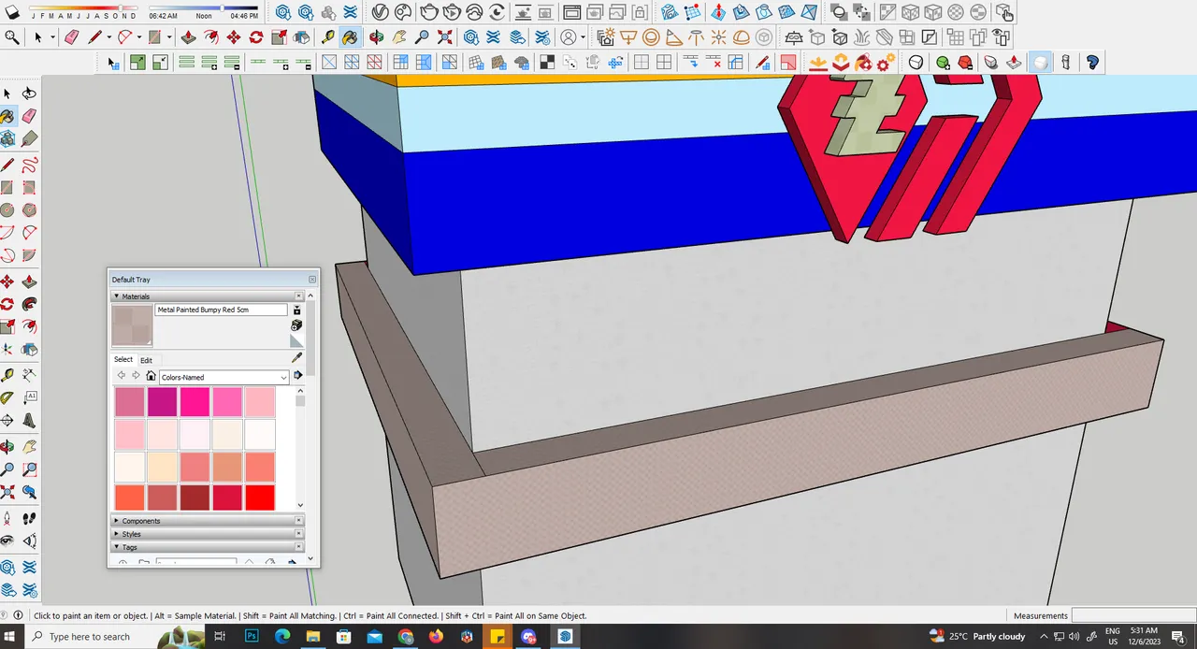Click the Sandbox Smoove tool
Screen dimensions: 1197x649
718,12
